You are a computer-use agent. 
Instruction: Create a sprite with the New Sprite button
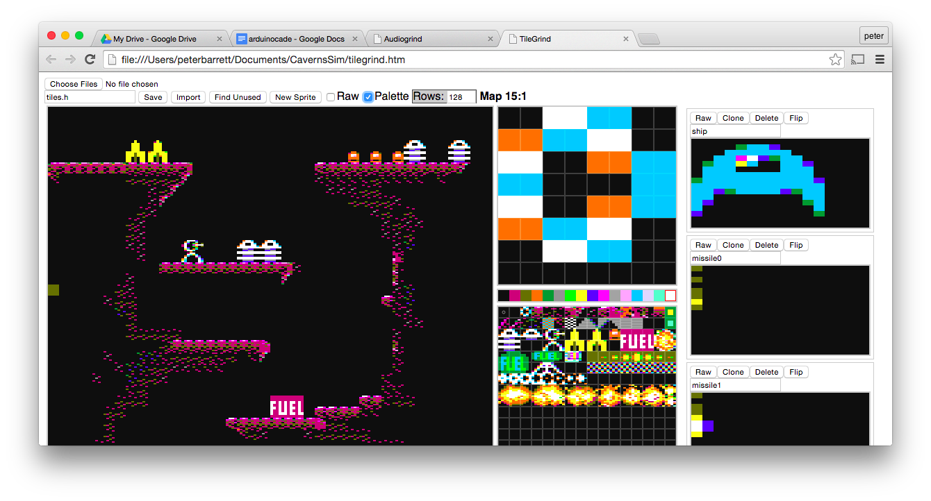(295, 97)
